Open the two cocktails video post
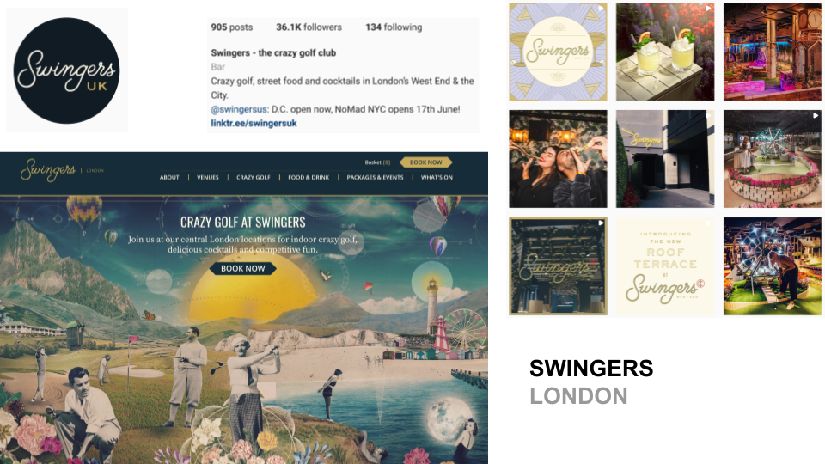This screenshot has width=825, height=464. click(x=665, y=52)
